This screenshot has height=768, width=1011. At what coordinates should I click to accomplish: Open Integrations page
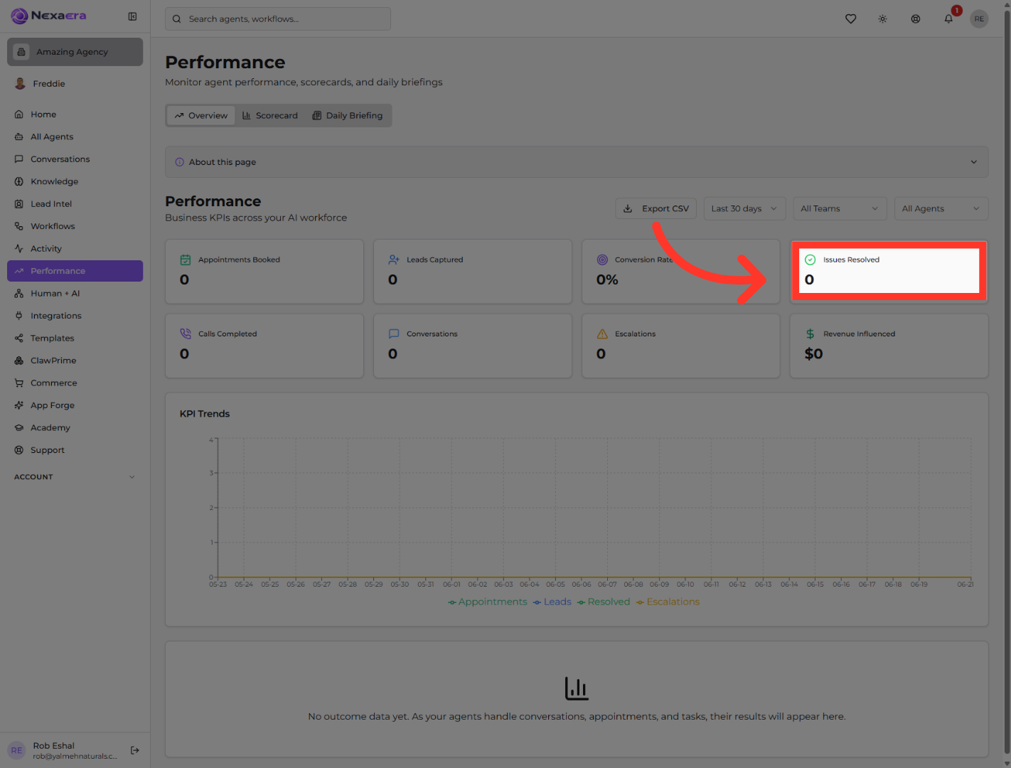tap(75, 316)
